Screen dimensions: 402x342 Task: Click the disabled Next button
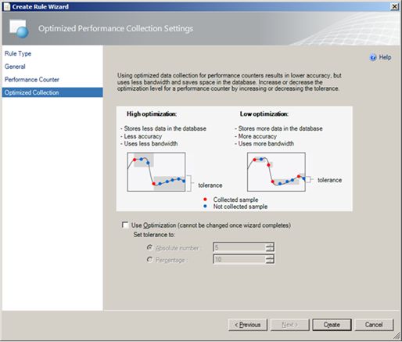(x=290, y=325)
